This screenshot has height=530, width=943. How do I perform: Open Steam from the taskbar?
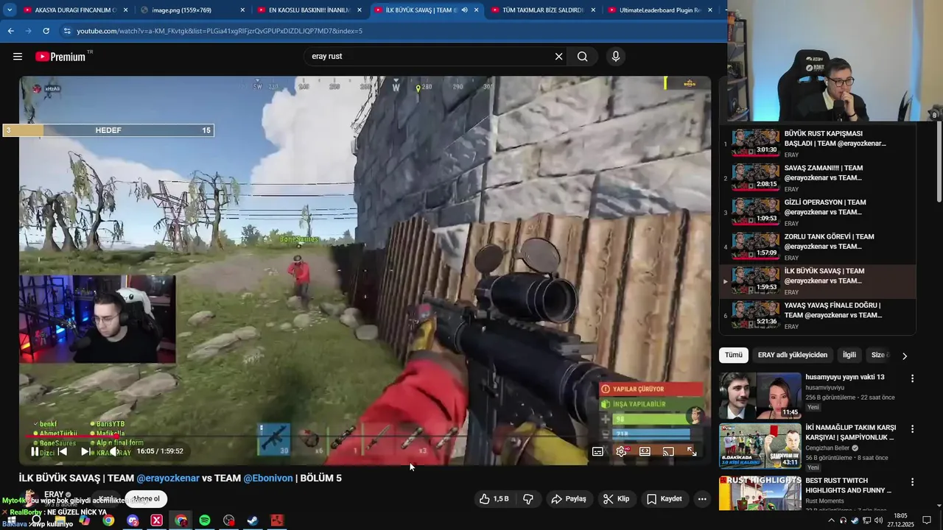tap(253, 520)
